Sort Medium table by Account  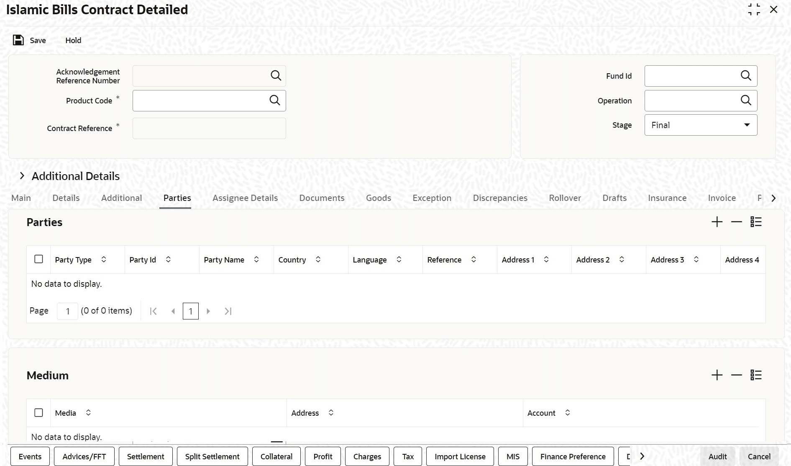(568, 413)
